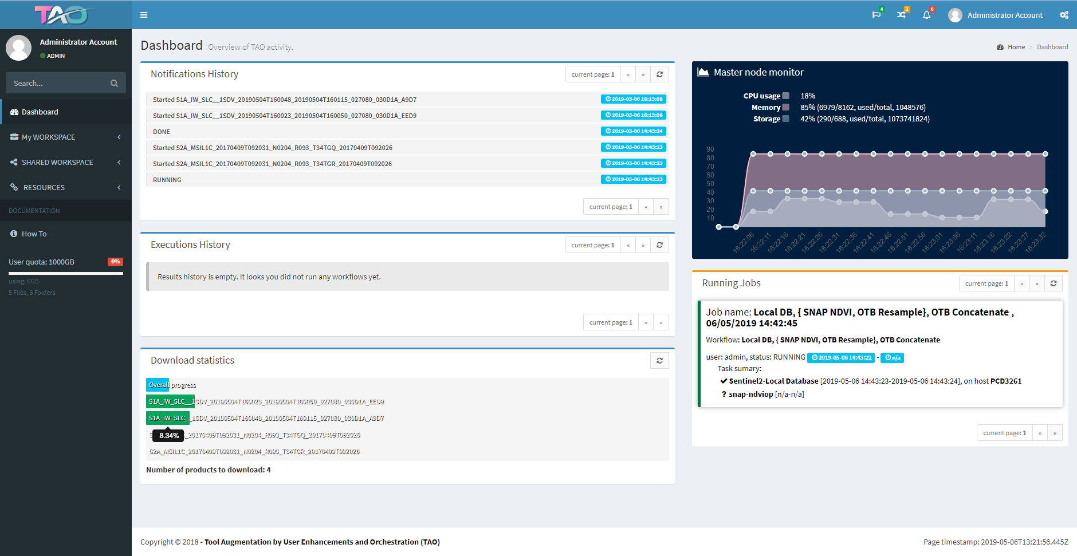Click the Home breadcrumb link

[x=1016, y=47]
